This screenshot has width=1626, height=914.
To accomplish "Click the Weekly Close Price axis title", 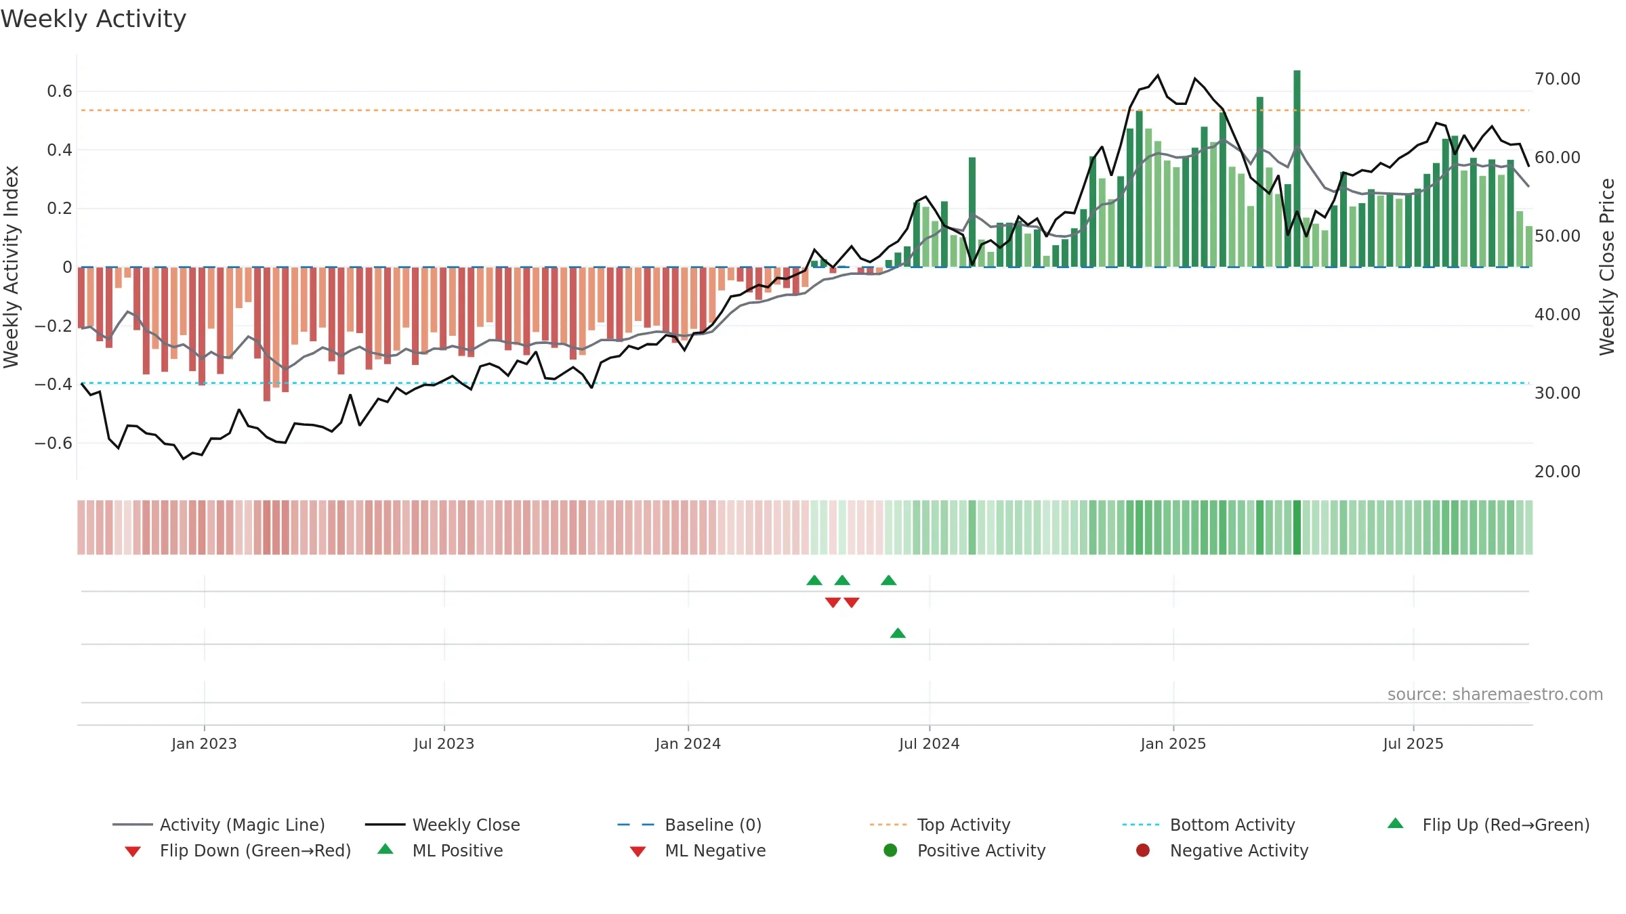I will [1607, 267].
